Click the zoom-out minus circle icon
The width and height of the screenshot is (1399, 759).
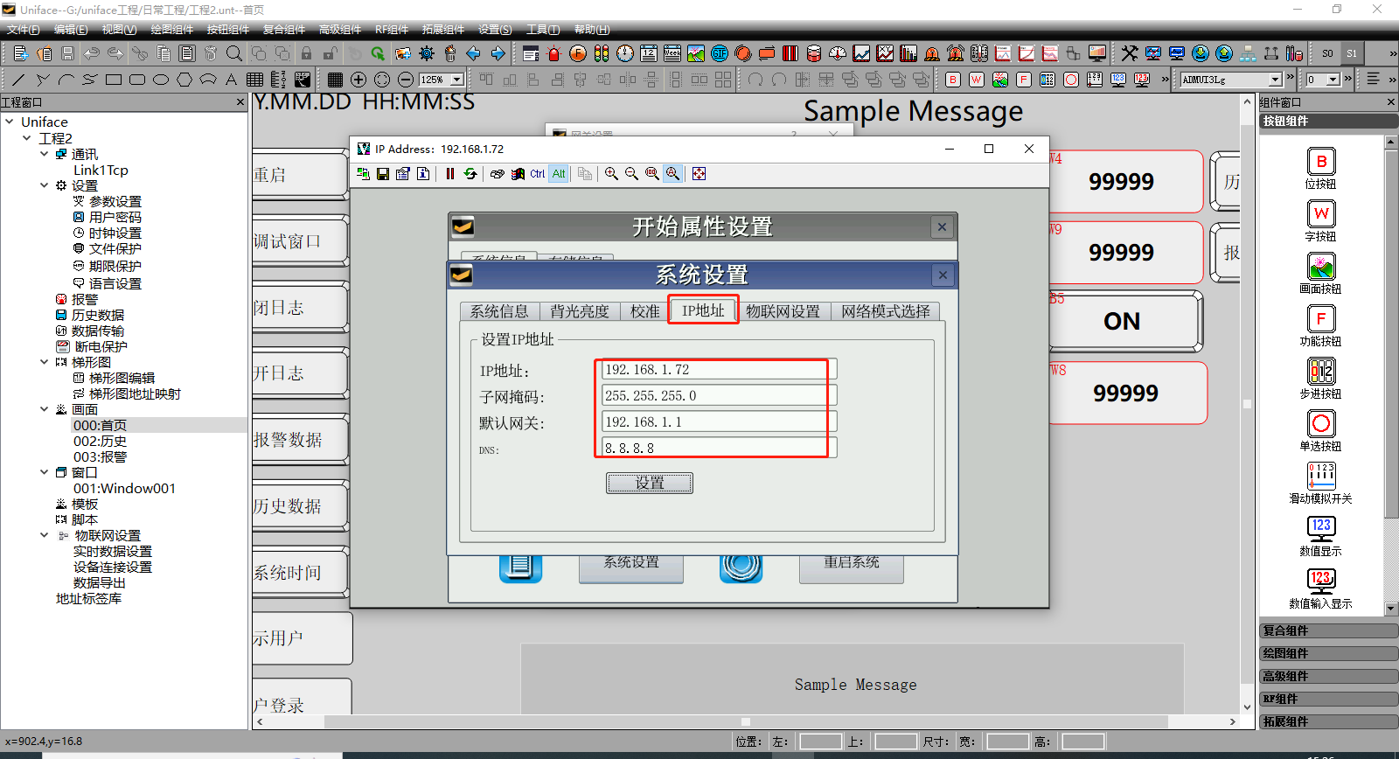click(406, 80)
